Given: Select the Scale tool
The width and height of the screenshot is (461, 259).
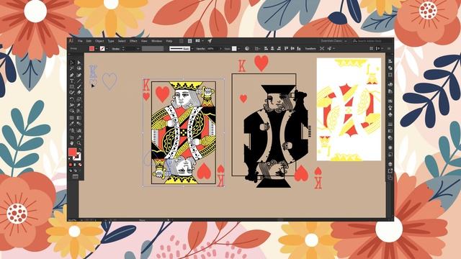Looking at the screenshot, I should 79,99.
